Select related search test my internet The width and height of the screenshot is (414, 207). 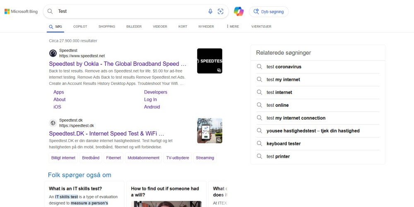[283, 79]
